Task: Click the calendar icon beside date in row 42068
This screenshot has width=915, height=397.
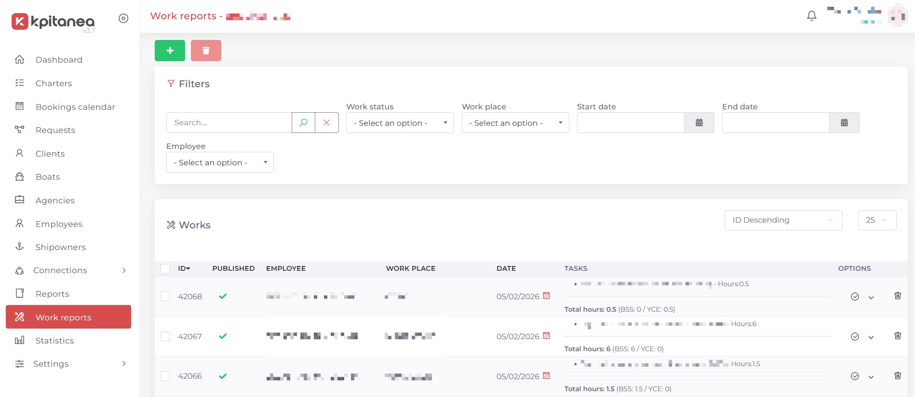Action: pos(546,296)
